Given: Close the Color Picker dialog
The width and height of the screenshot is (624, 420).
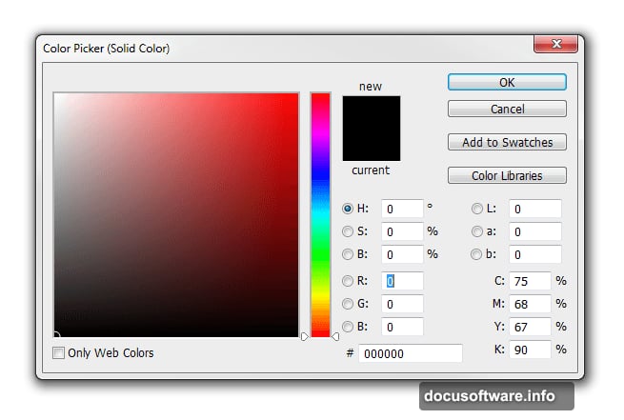Looking at the screenshot, I should (x=555, y=44).
